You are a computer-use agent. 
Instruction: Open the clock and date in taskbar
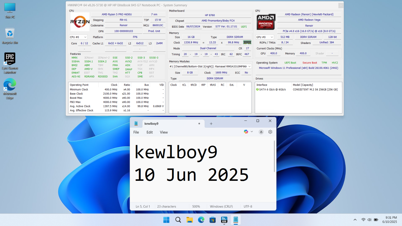point(390,220)
